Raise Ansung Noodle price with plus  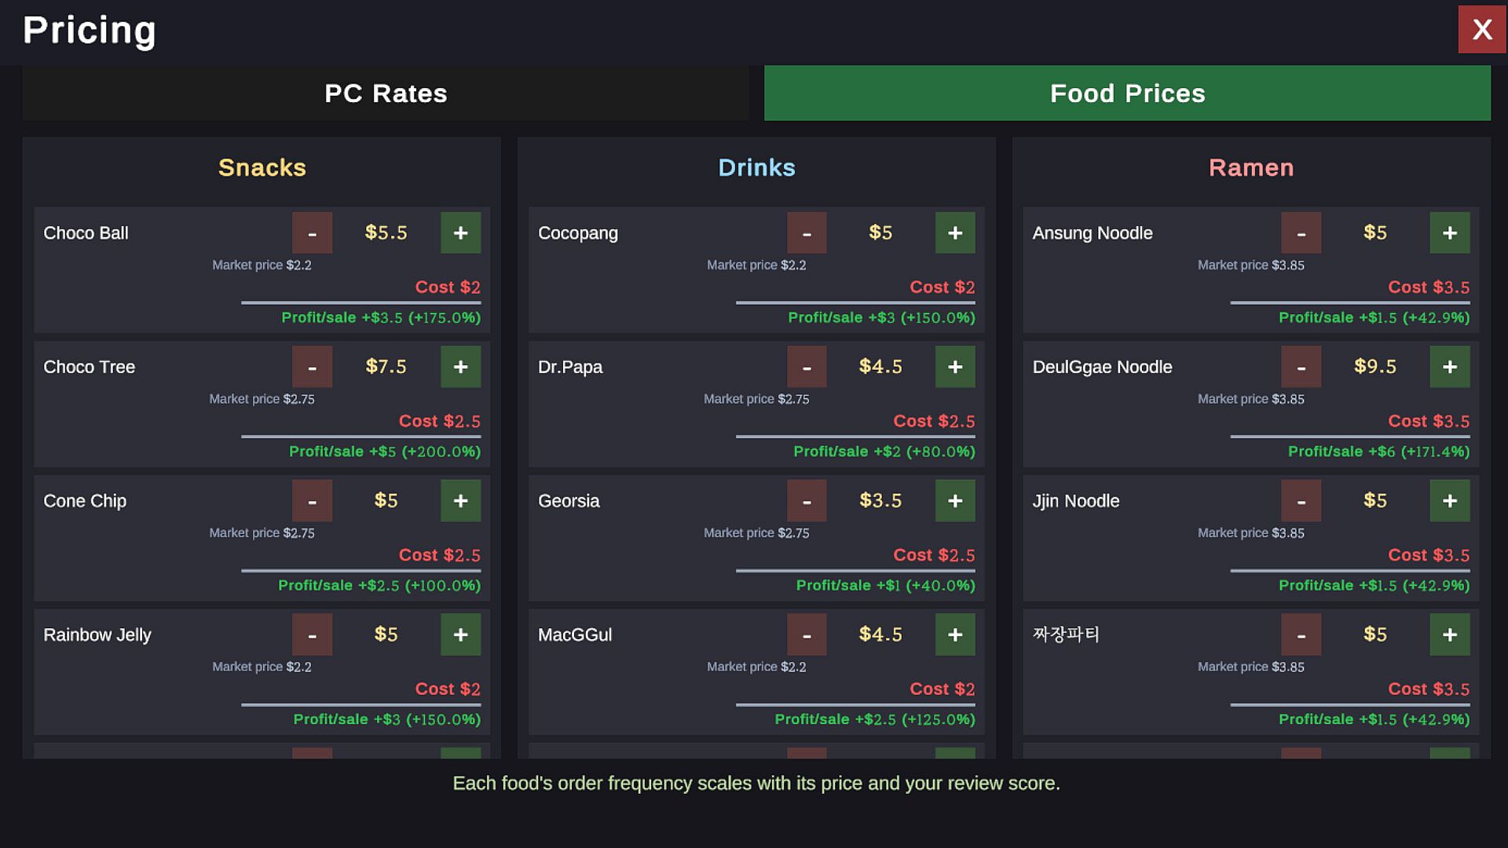[1450, 232]
